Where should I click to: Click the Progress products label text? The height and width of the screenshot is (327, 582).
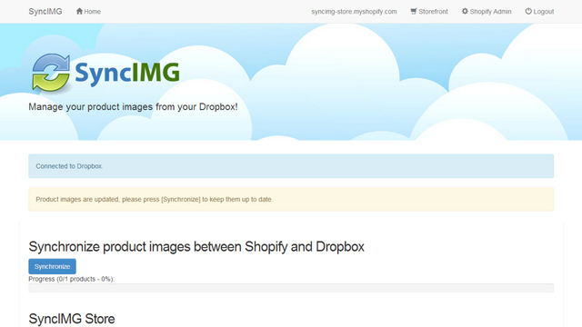click(72, 279)
